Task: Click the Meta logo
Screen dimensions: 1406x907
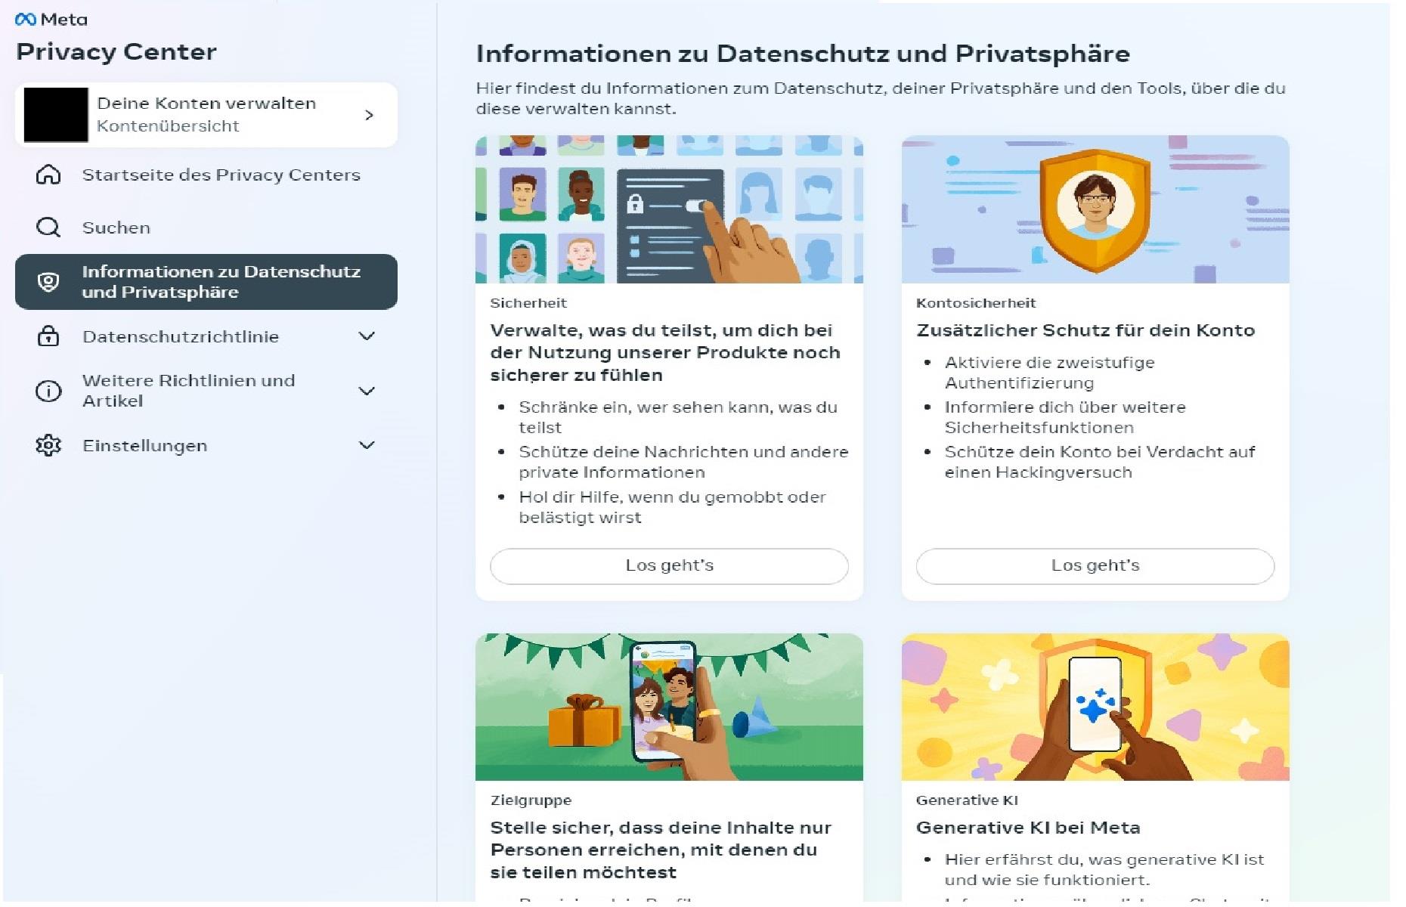Action: tap(51, 20)
